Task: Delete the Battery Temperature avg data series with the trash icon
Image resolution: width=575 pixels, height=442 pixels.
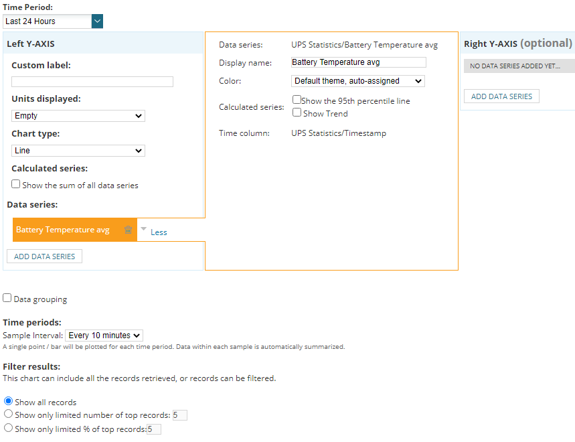Action: pyautogui.click(x=128, y=230)
